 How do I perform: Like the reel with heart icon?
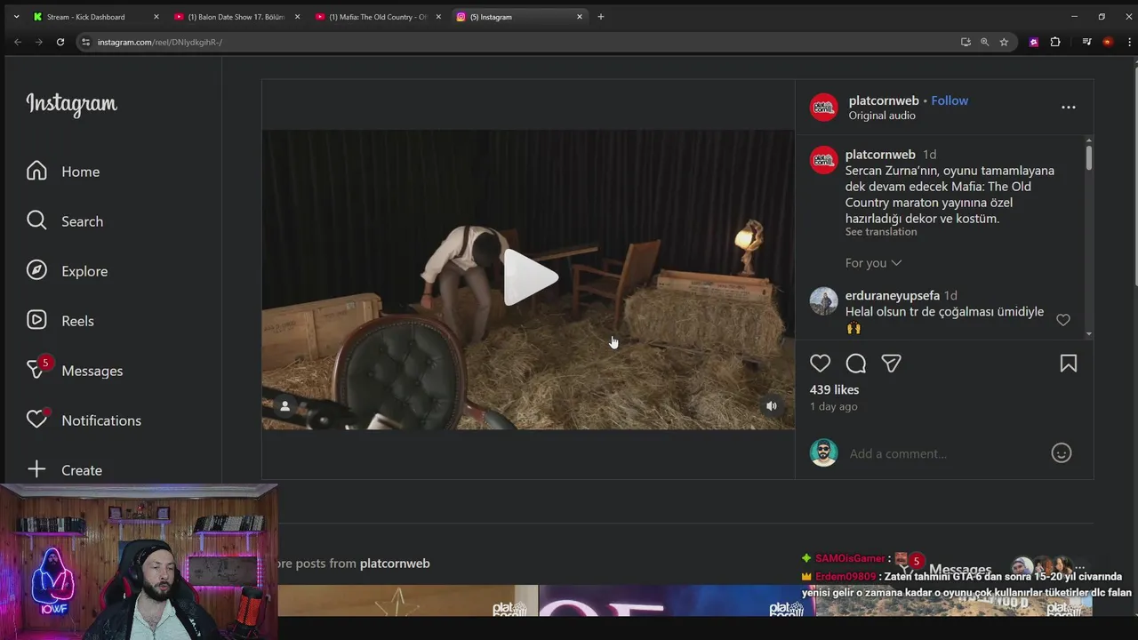pos(820,363)
